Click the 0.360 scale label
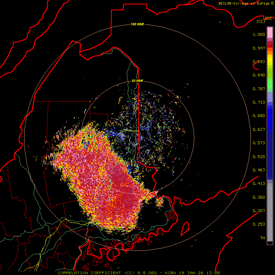 [x=259, y=197]
